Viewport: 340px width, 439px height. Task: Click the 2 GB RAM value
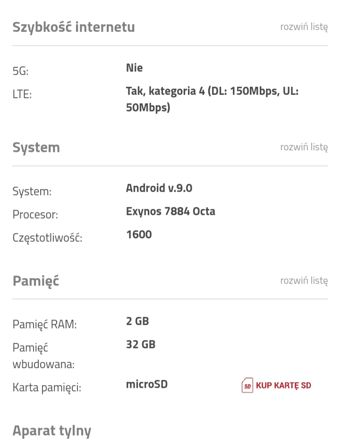(137, 321)
